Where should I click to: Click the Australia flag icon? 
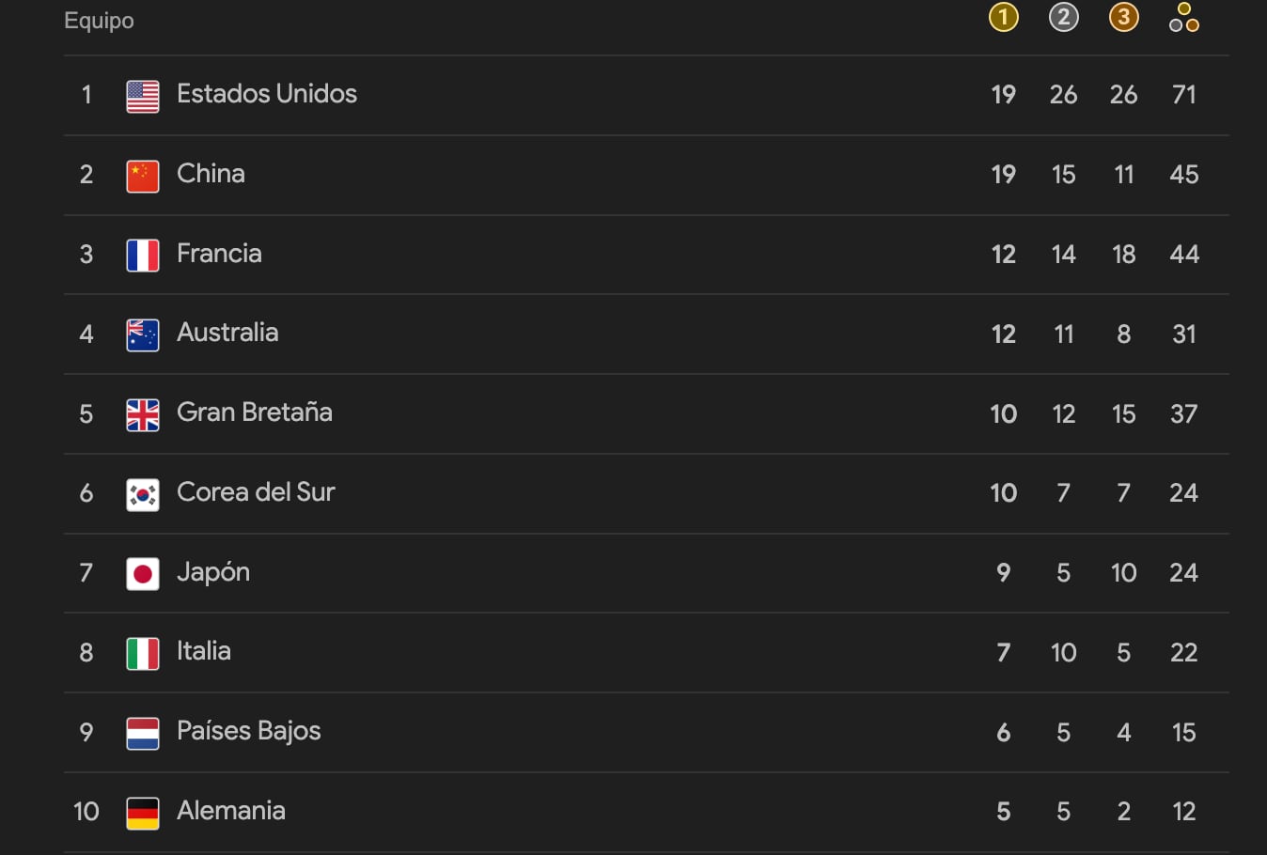click(x=143, y=334)
